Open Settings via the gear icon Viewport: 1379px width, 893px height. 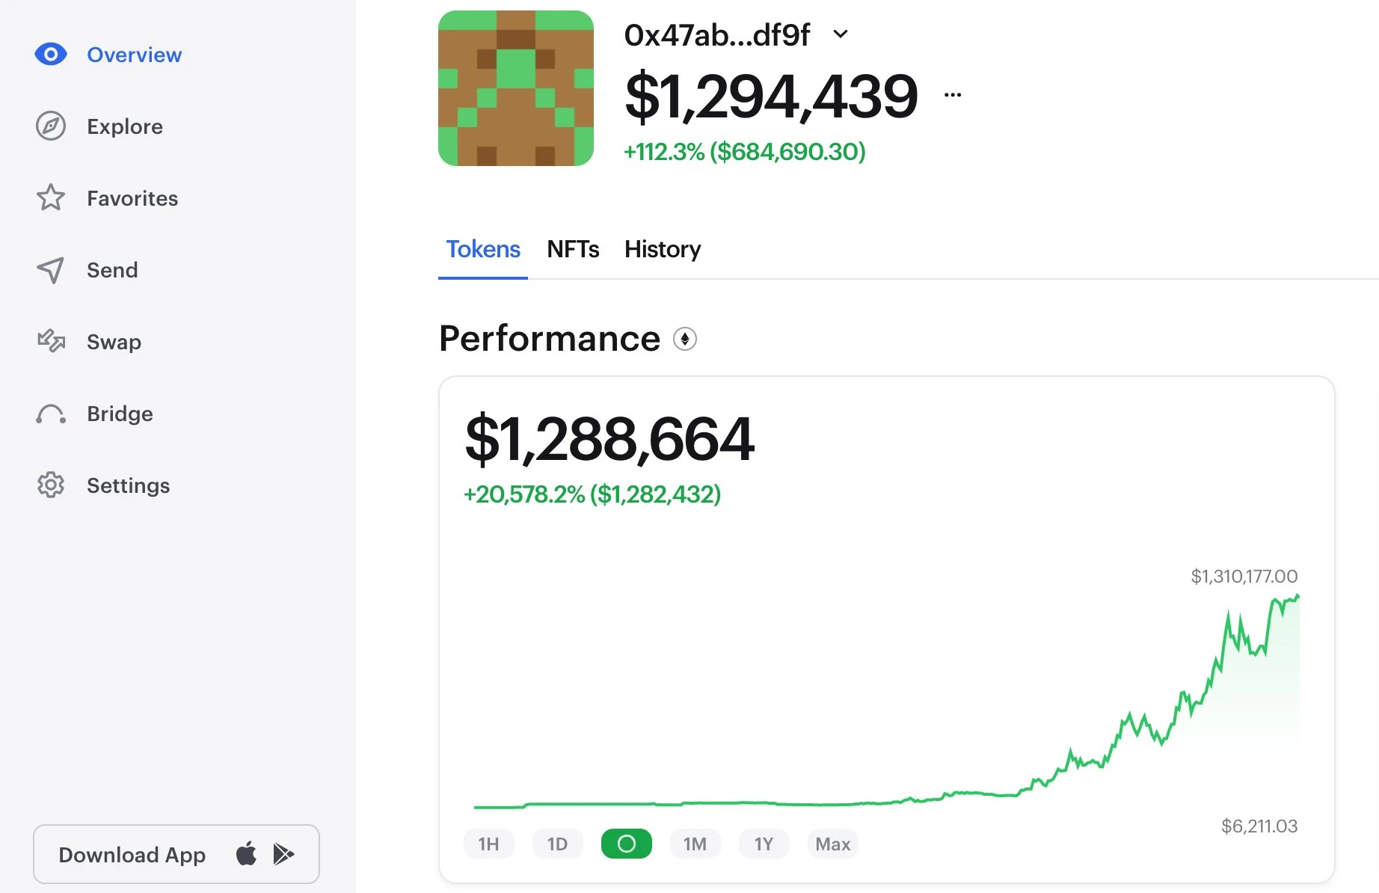pyautogui.click(x=51, y=485)
